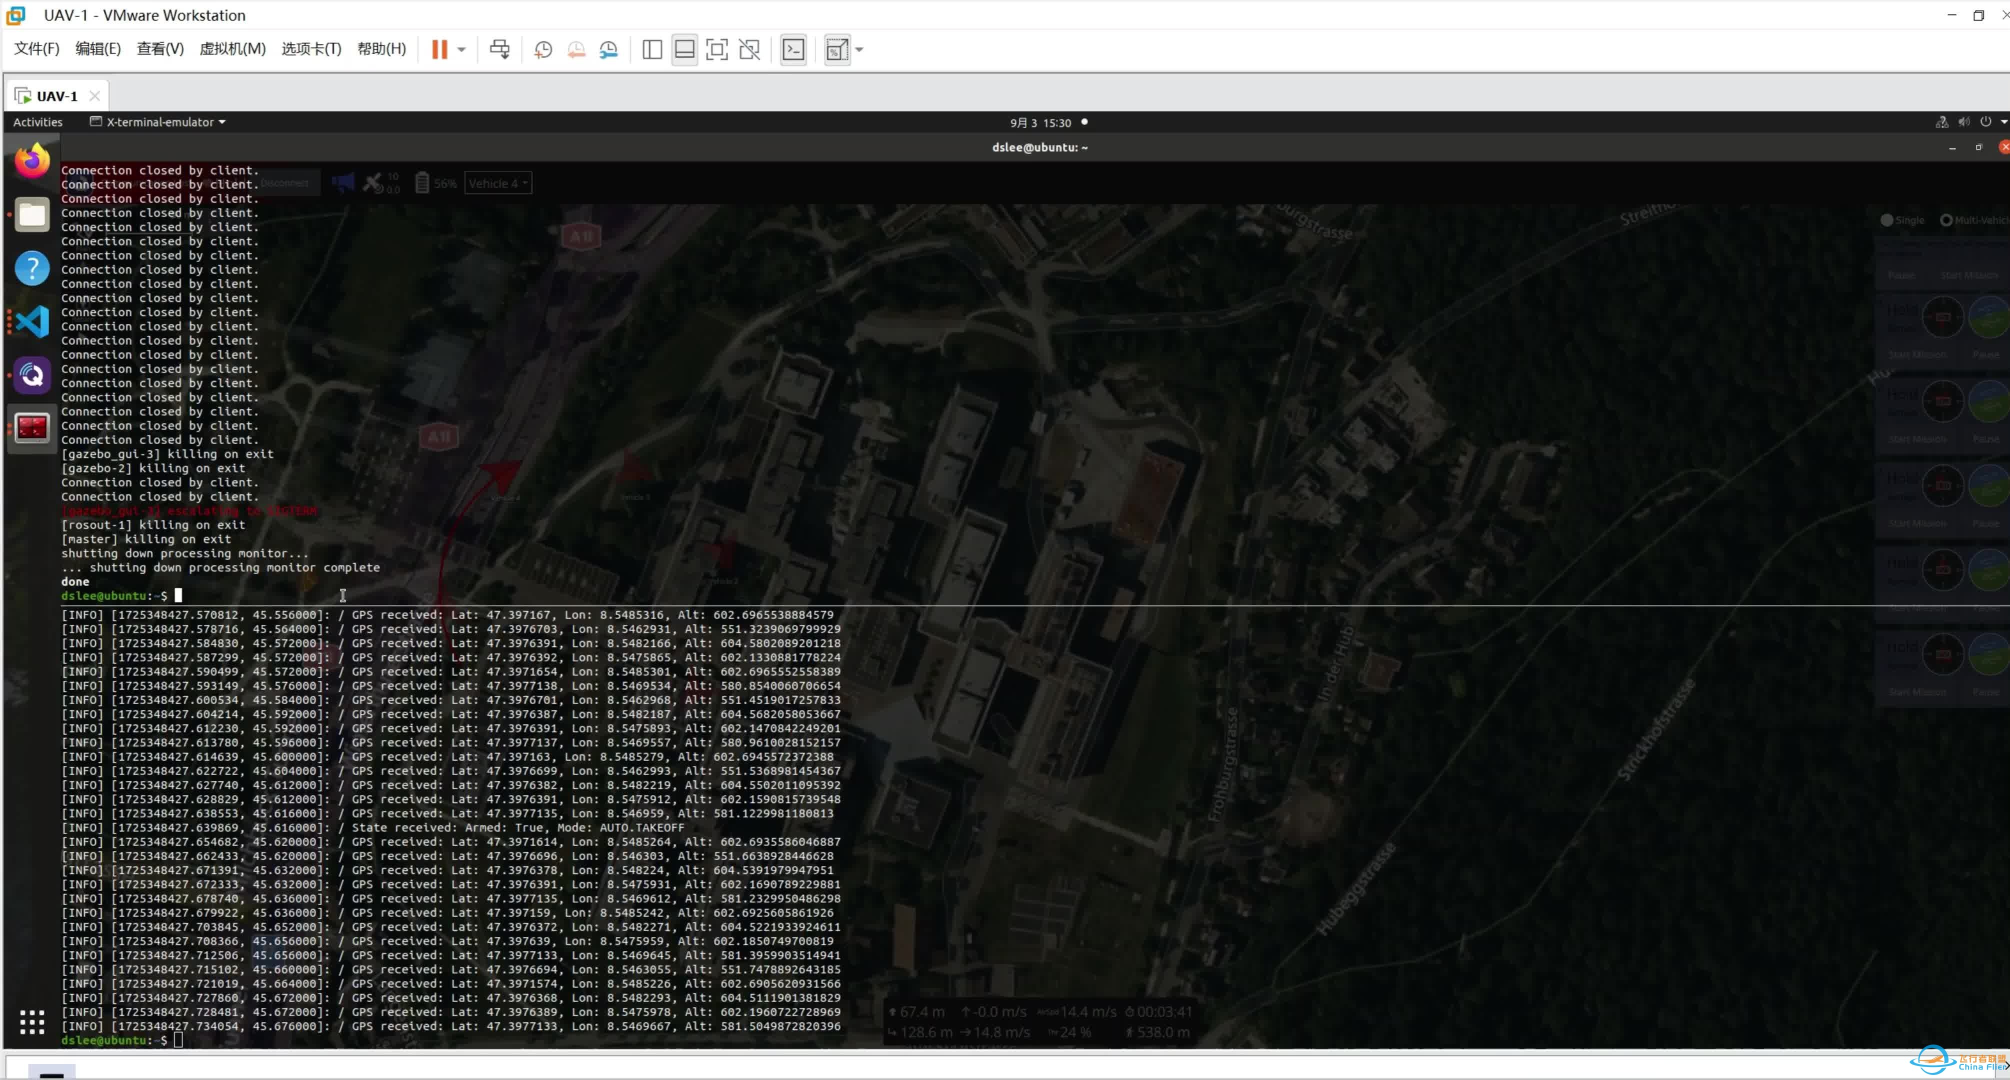This screenshot has height=1080, width=2010.
Task: Open console view toolbar icon
Action: (x=793, y=50)
